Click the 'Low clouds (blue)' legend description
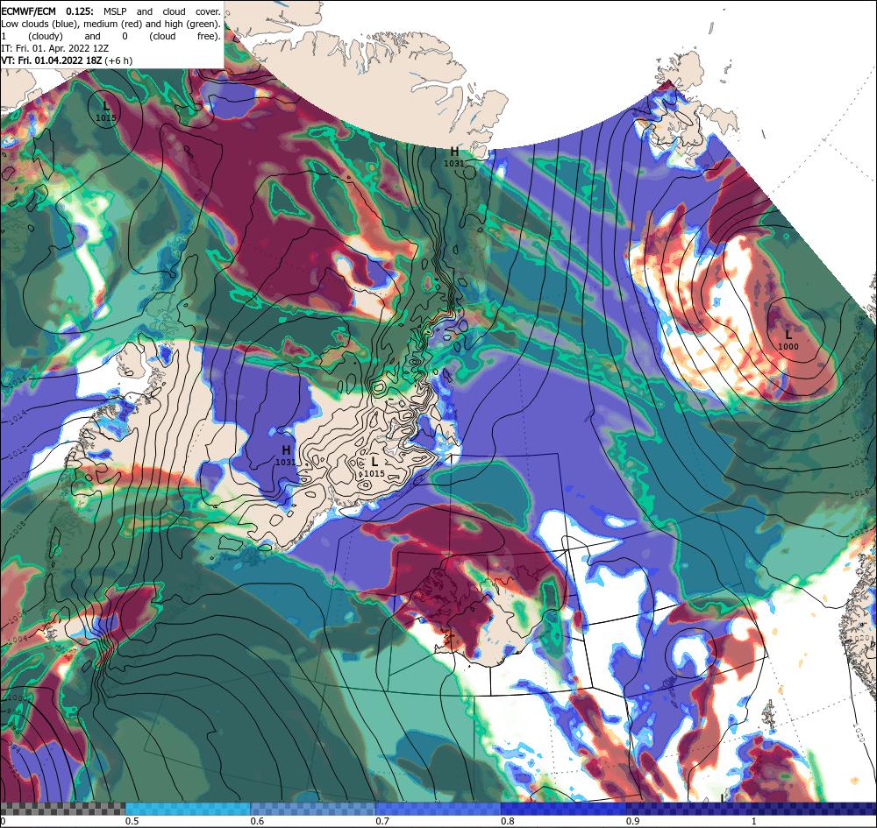Image resolution: width=877 pixels, height=828 pixels. [40, 24]
